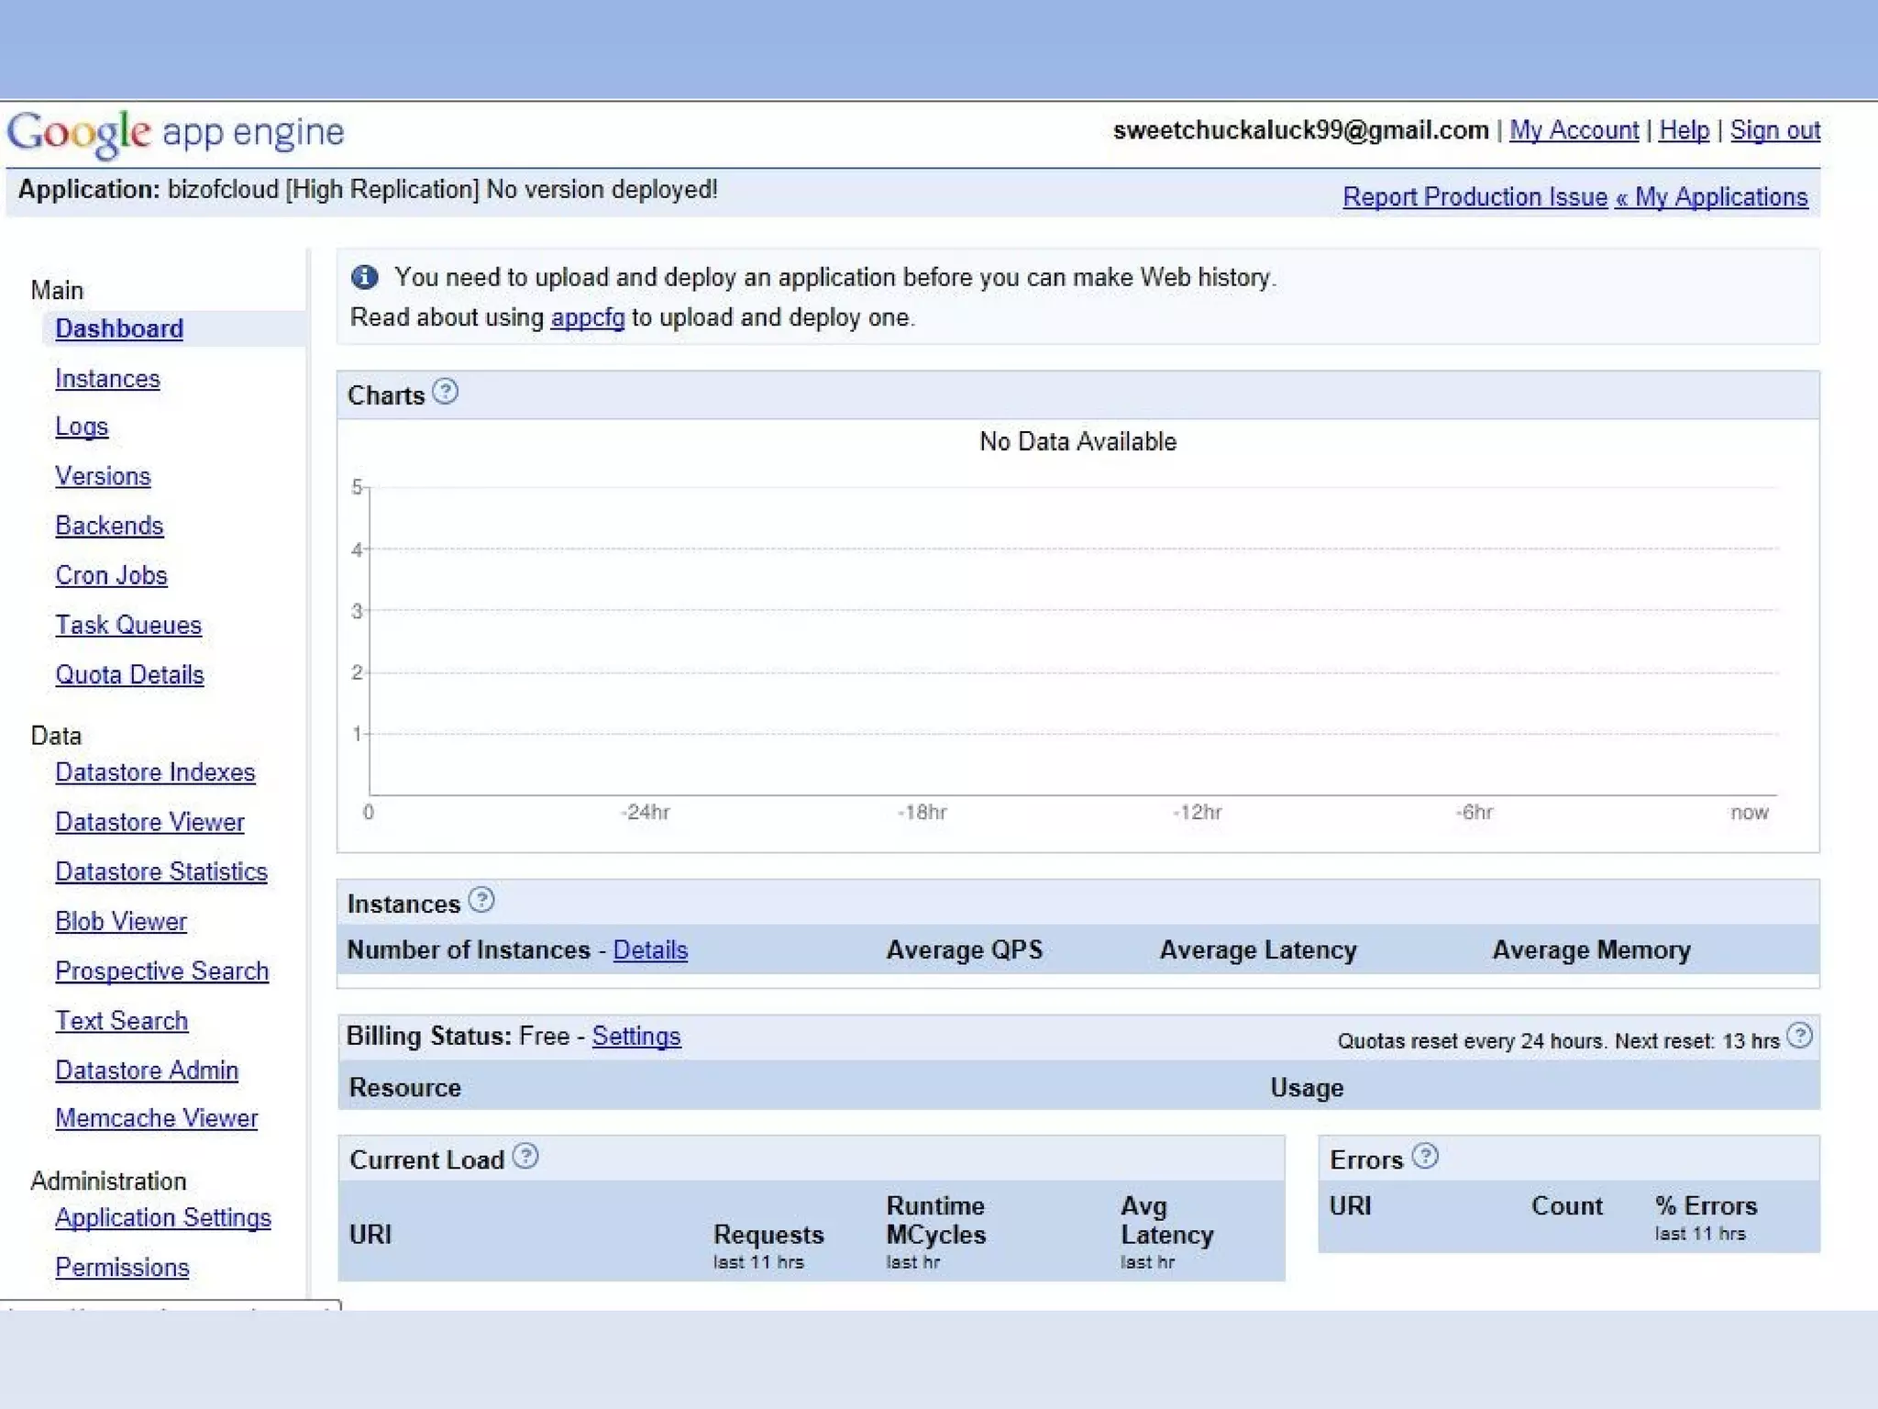Click the help icon beside Instances heading

pos(481,900)
